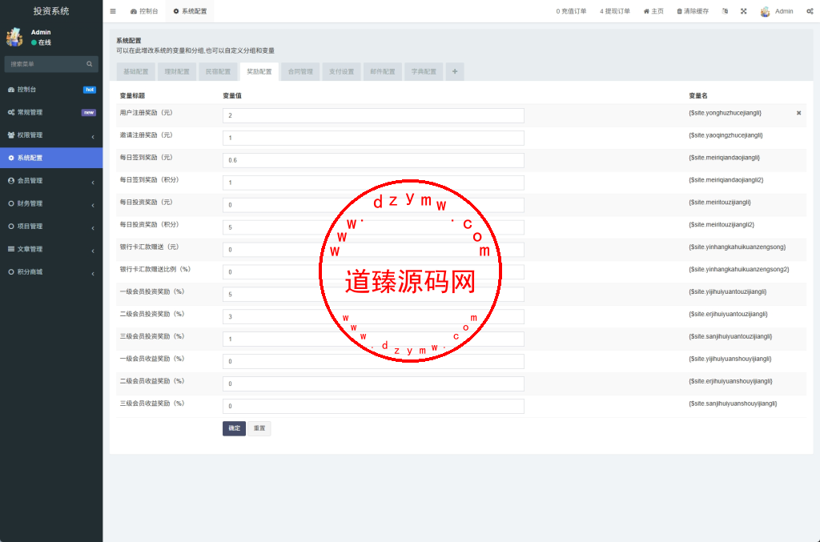Click the 二级会员投资奖励 value field
Image resolution: width=820 pixels, height=542 pixels.
(373, 317)
